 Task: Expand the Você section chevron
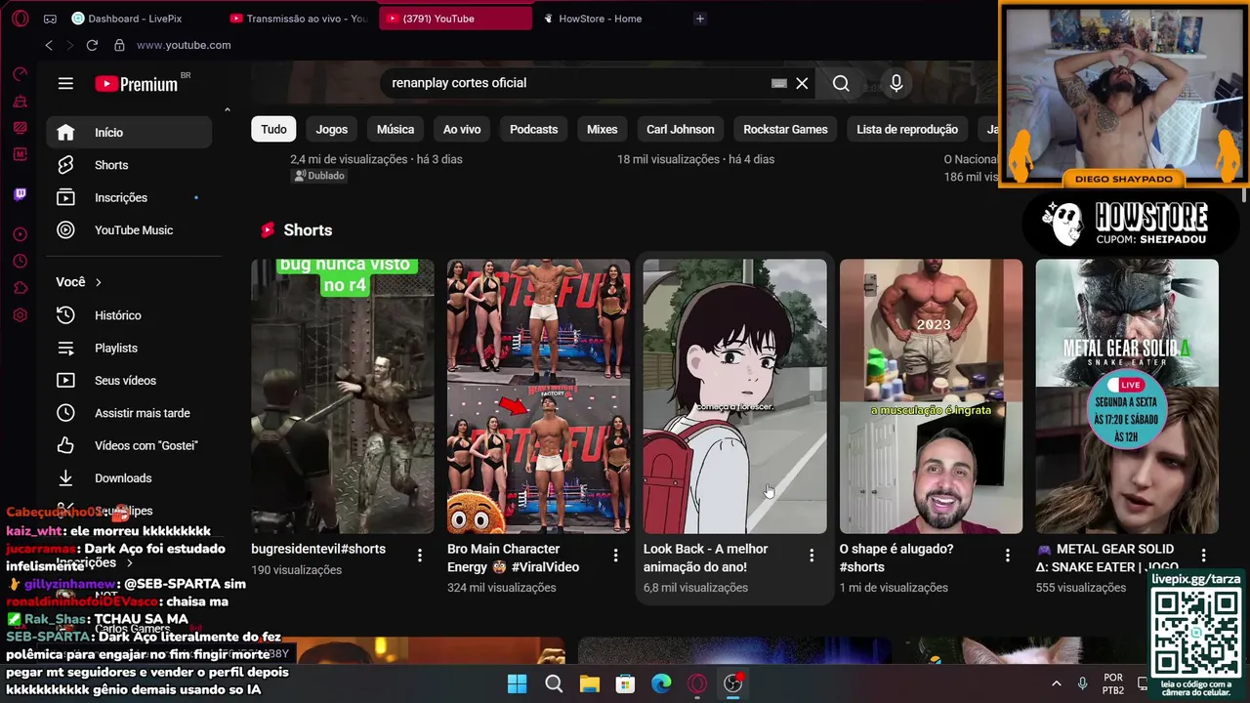pos(98,282)
